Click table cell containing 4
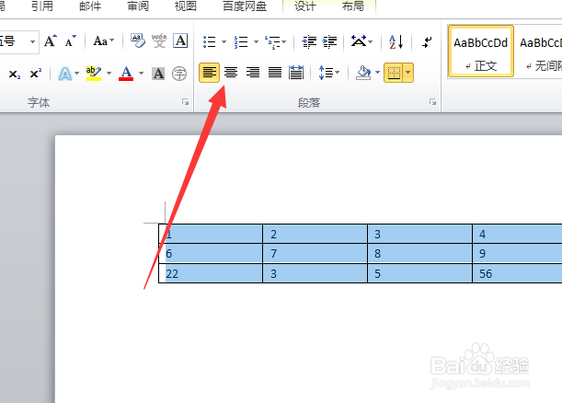Image resolution: width=562 pixels, height=403 pixels. coord(517,234)
